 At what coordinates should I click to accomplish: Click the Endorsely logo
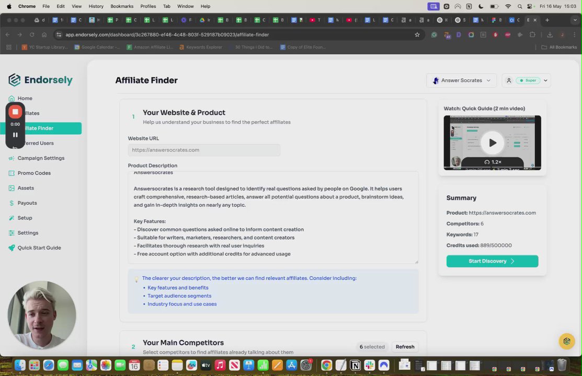40,80
